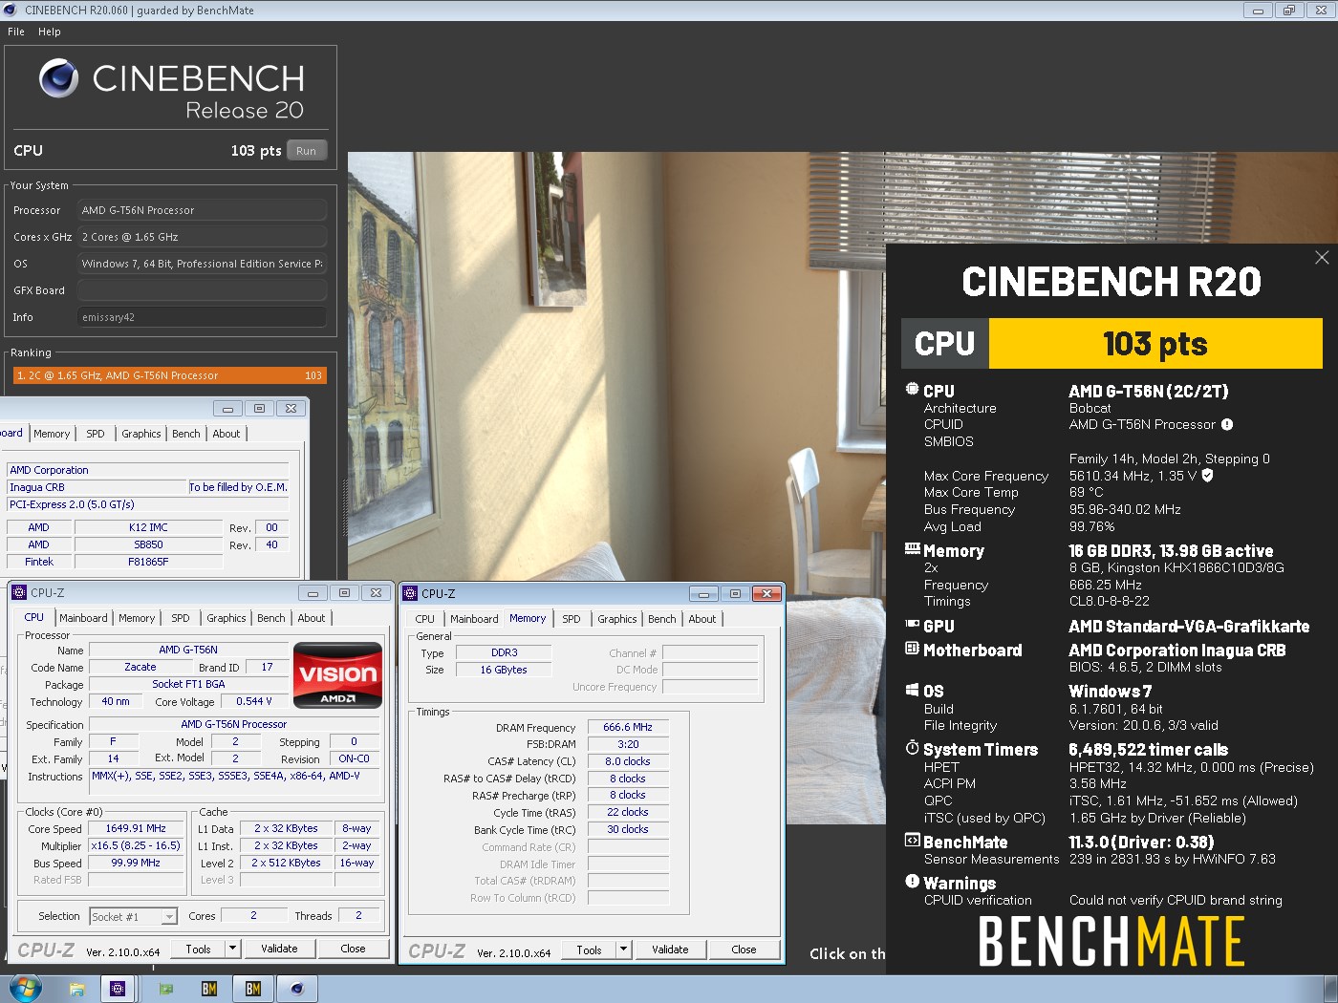Click the AMD Vision logo in CPU-Z
The height and width of the screenshot is (1003, 1338).
337,674
